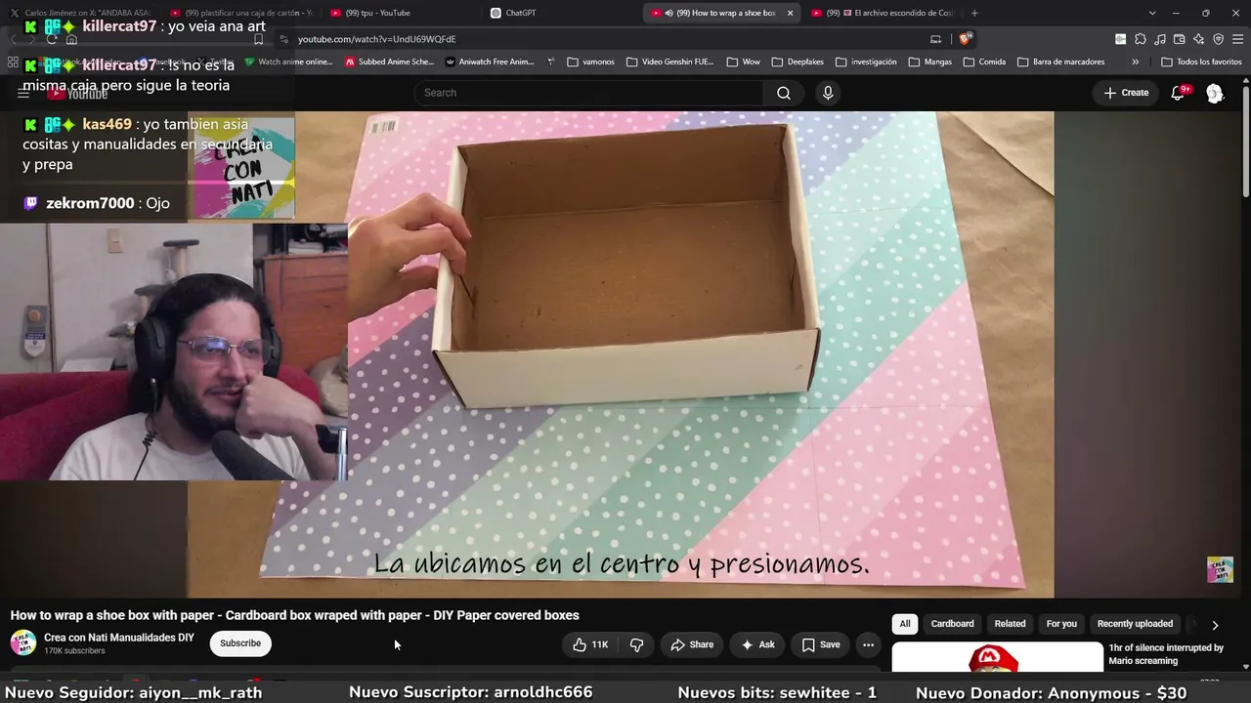Subscribe to Crea con Nati channel
The width and height of the screenshot is (1251, 703).
(x=240, y=643)
